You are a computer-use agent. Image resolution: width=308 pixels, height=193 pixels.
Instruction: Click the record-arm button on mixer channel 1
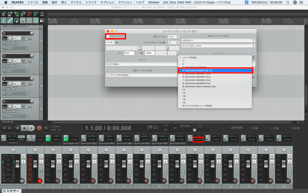point(40,181)
